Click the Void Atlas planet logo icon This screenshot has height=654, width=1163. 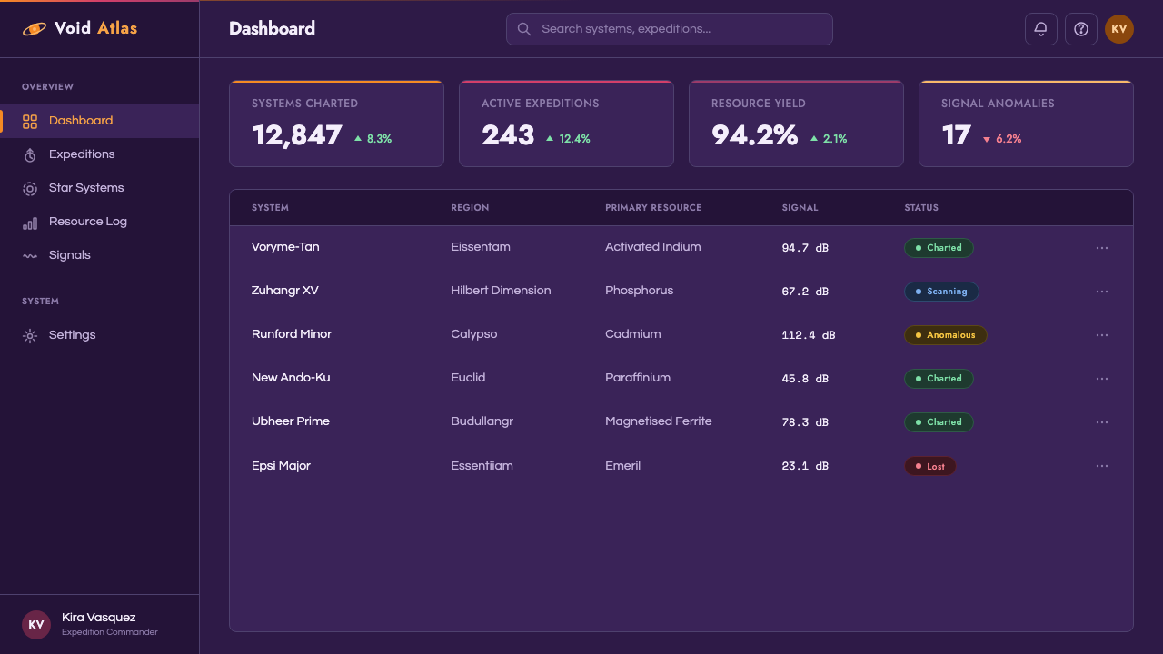[x=34, y=29]
